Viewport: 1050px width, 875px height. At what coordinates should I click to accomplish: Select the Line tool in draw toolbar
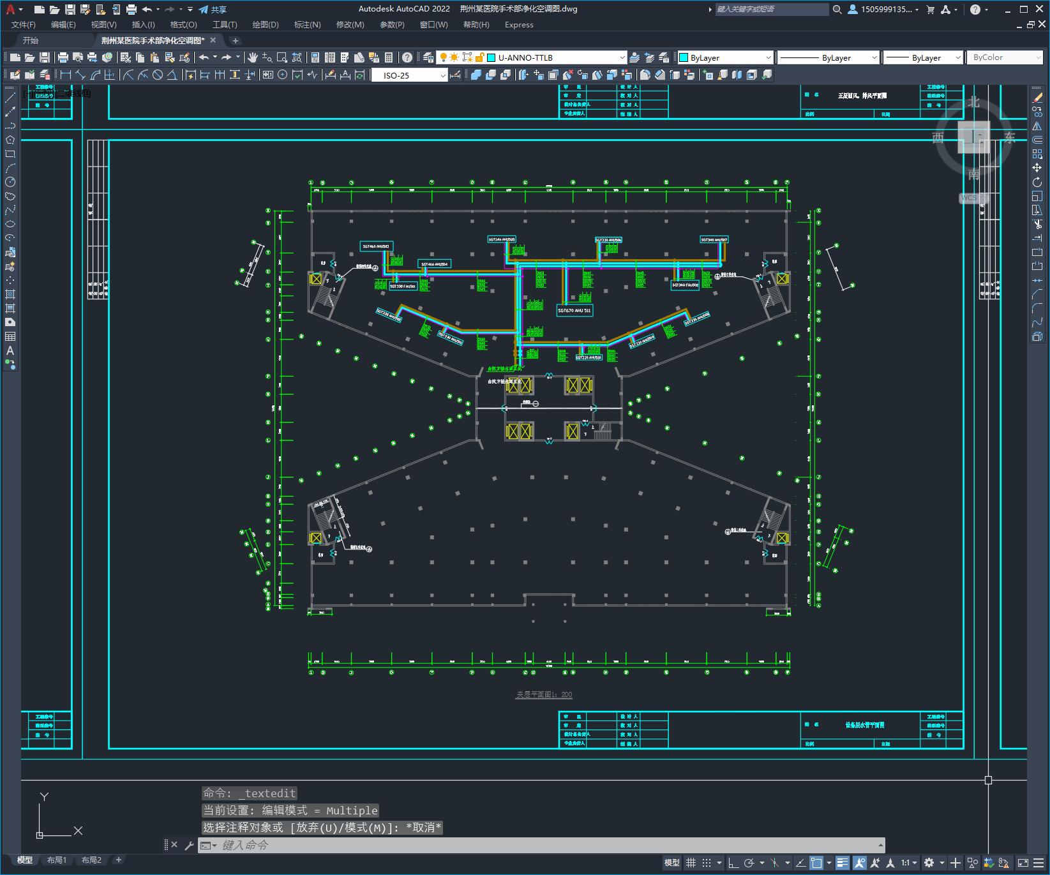[x=10, y=98]
